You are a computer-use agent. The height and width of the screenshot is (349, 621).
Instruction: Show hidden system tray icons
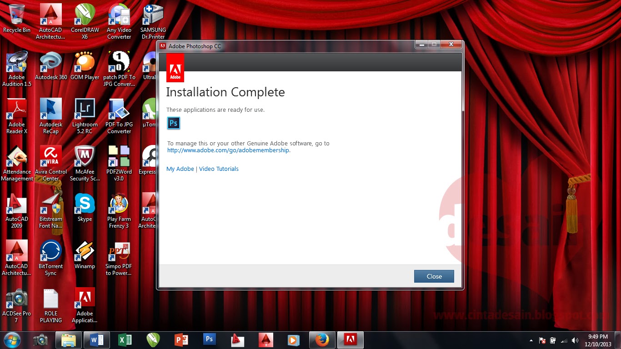[x=531, y=340]
